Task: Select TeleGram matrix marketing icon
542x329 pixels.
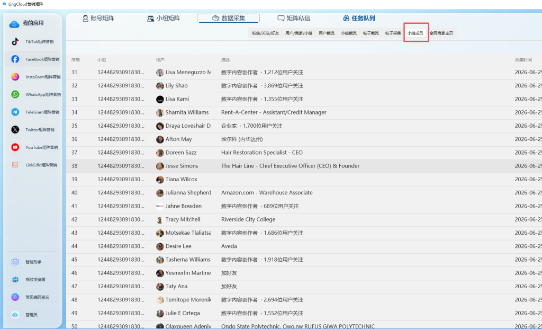Action: 15,112
